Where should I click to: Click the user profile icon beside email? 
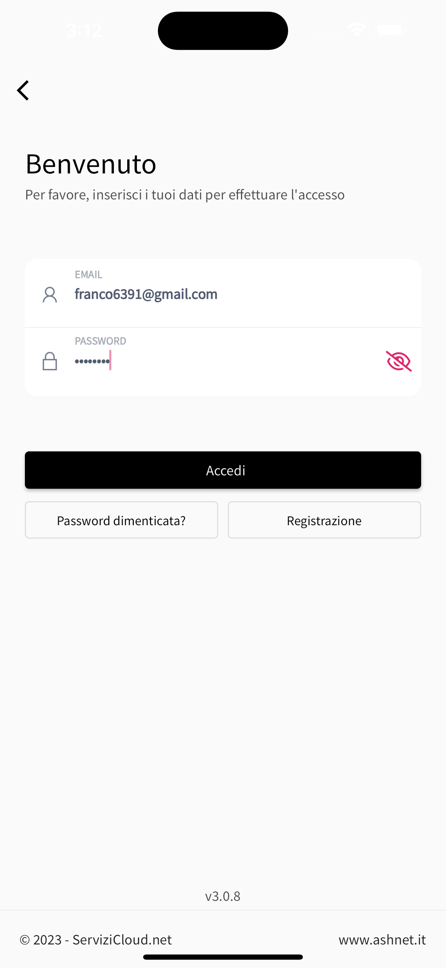[49, 295]
